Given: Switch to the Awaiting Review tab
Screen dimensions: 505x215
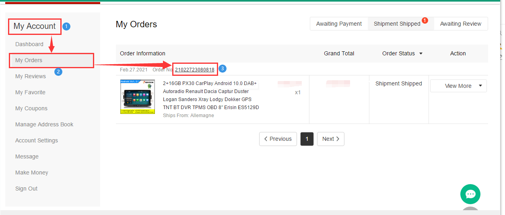Looking at the screenshot, I should click(461, 24).
